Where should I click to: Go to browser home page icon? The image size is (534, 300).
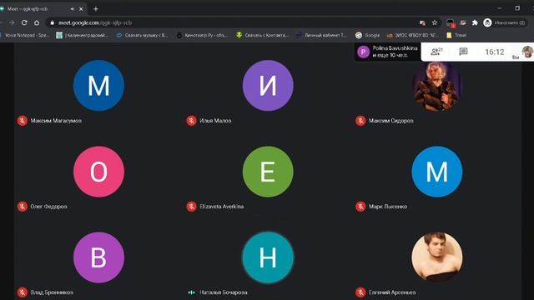(x=37, y=22)
